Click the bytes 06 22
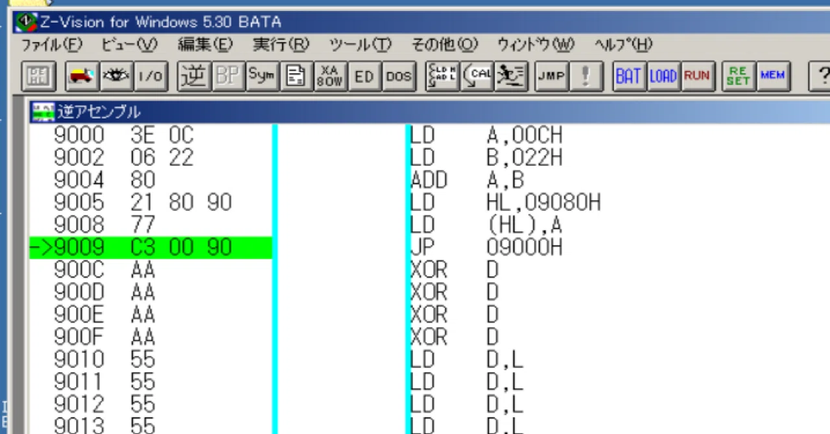 tap(162, 157)
